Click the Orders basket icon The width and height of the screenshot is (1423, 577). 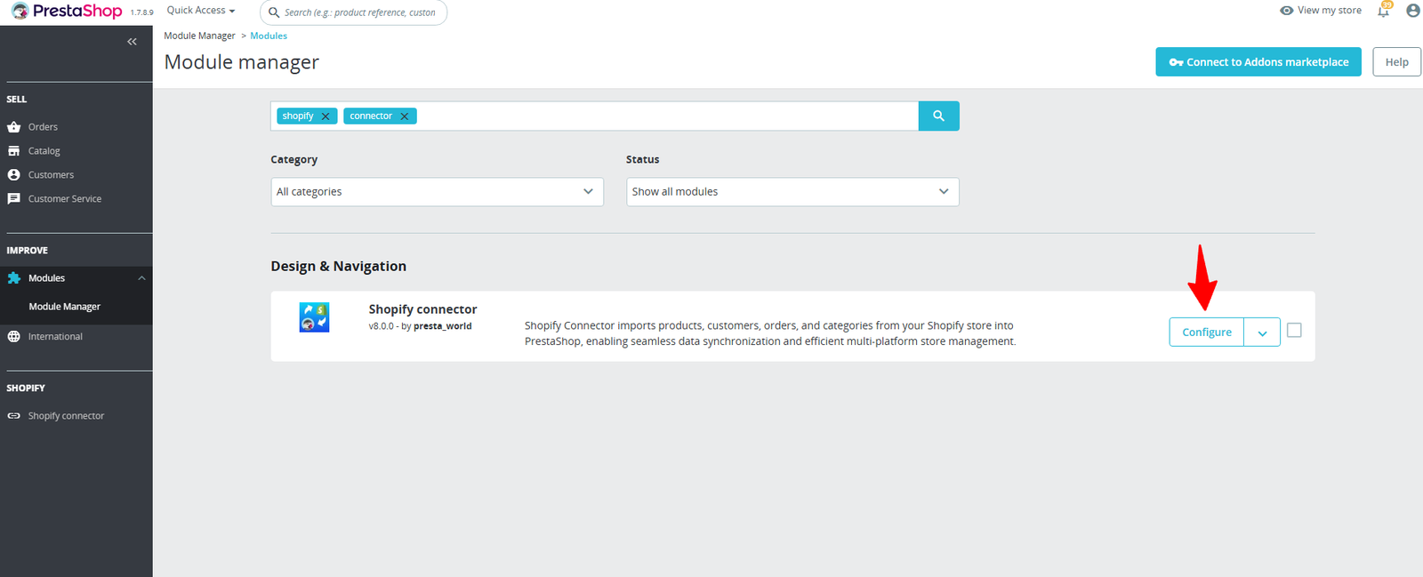click(x=13, y=127)
